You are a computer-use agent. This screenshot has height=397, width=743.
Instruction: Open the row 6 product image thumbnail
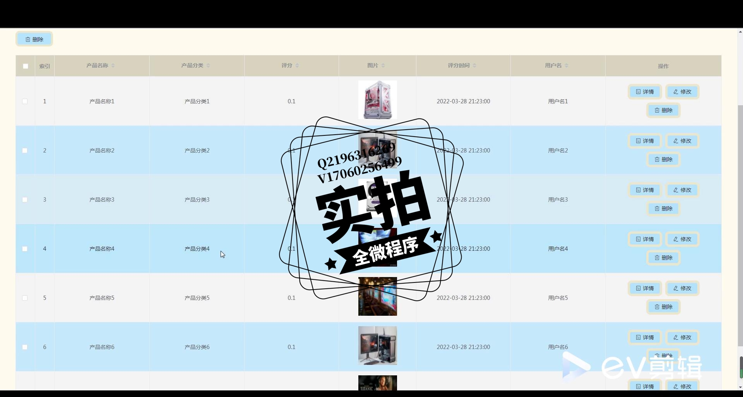click(x=378, y=346)
